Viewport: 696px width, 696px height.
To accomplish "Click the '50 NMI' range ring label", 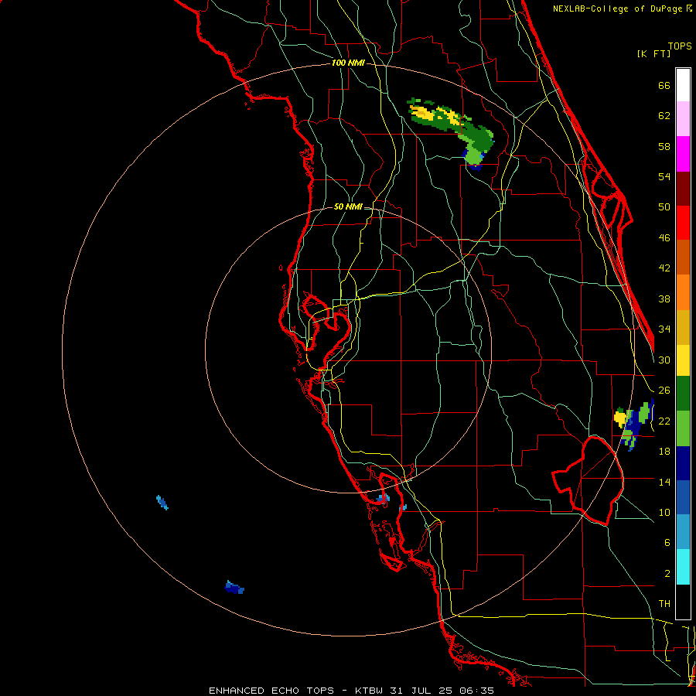I will tap(348, 206).
